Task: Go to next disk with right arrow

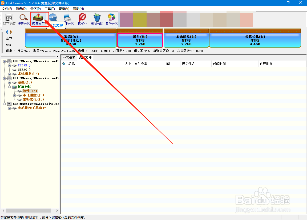Action: tap(11, 32)
